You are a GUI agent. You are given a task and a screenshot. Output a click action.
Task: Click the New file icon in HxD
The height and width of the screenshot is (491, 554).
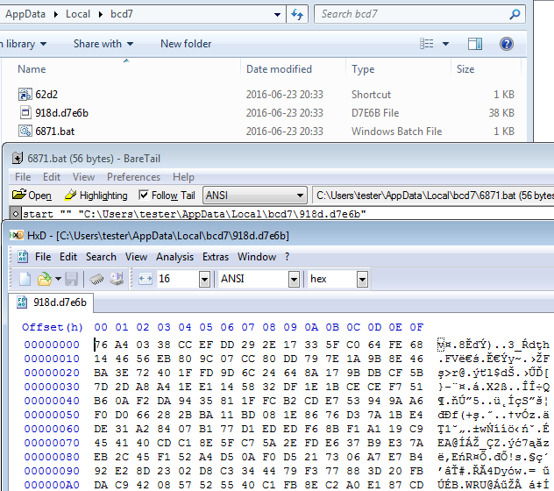click(x=25, y=279)
